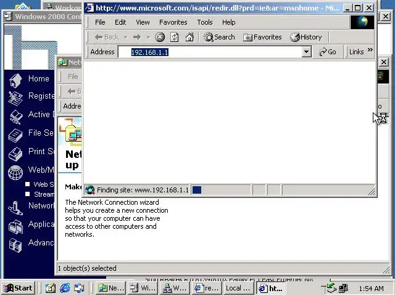Click the hardware tray icon
Screen dimensions: 395x296
[331, 288]
